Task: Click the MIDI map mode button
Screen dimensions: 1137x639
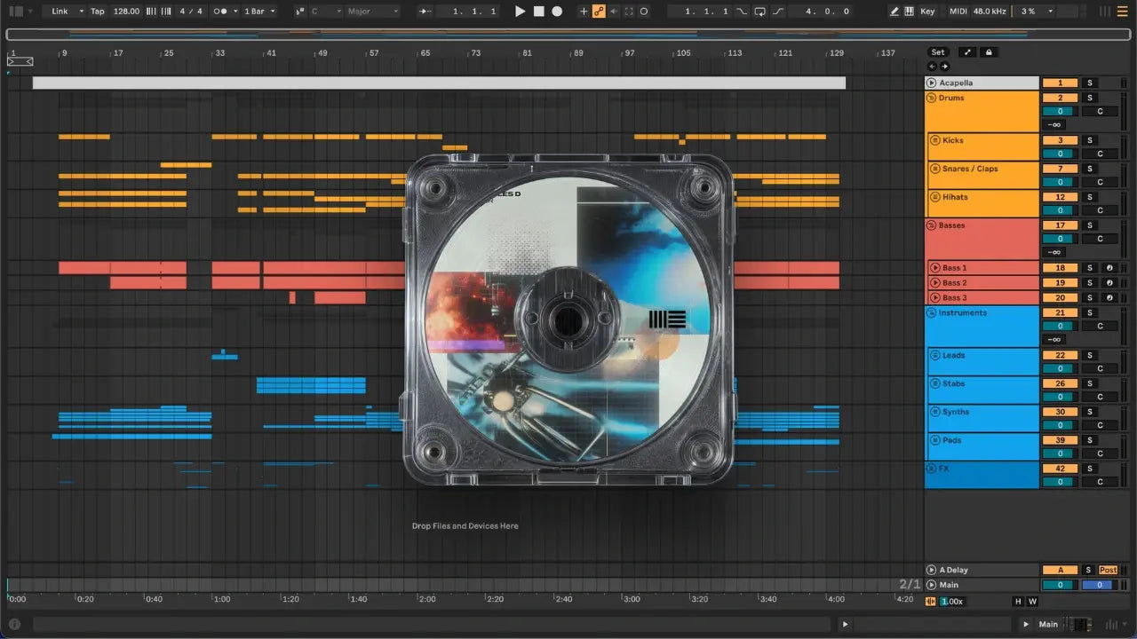Action: click(x=958, y=12)
